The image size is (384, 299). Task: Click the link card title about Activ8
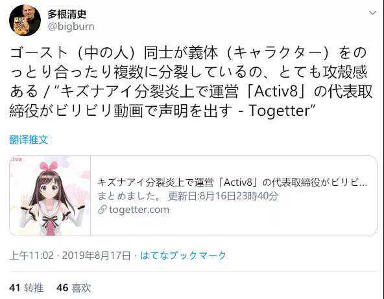pos(232,183)
